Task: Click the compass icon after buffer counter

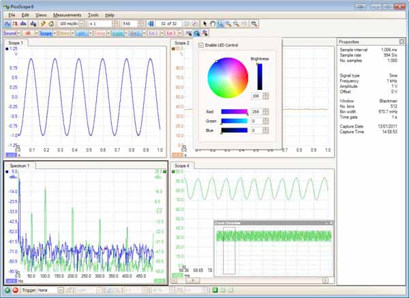Action: (x=194, y=24)
